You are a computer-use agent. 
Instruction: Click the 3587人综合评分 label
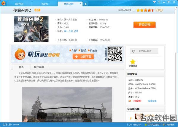coord(126,10)
